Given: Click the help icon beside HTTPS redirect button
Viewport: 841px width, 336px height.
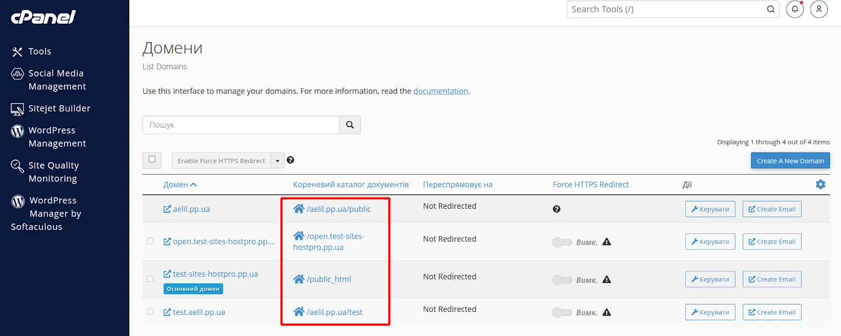Looking at the screenshot, I should (x=290, y=160).
